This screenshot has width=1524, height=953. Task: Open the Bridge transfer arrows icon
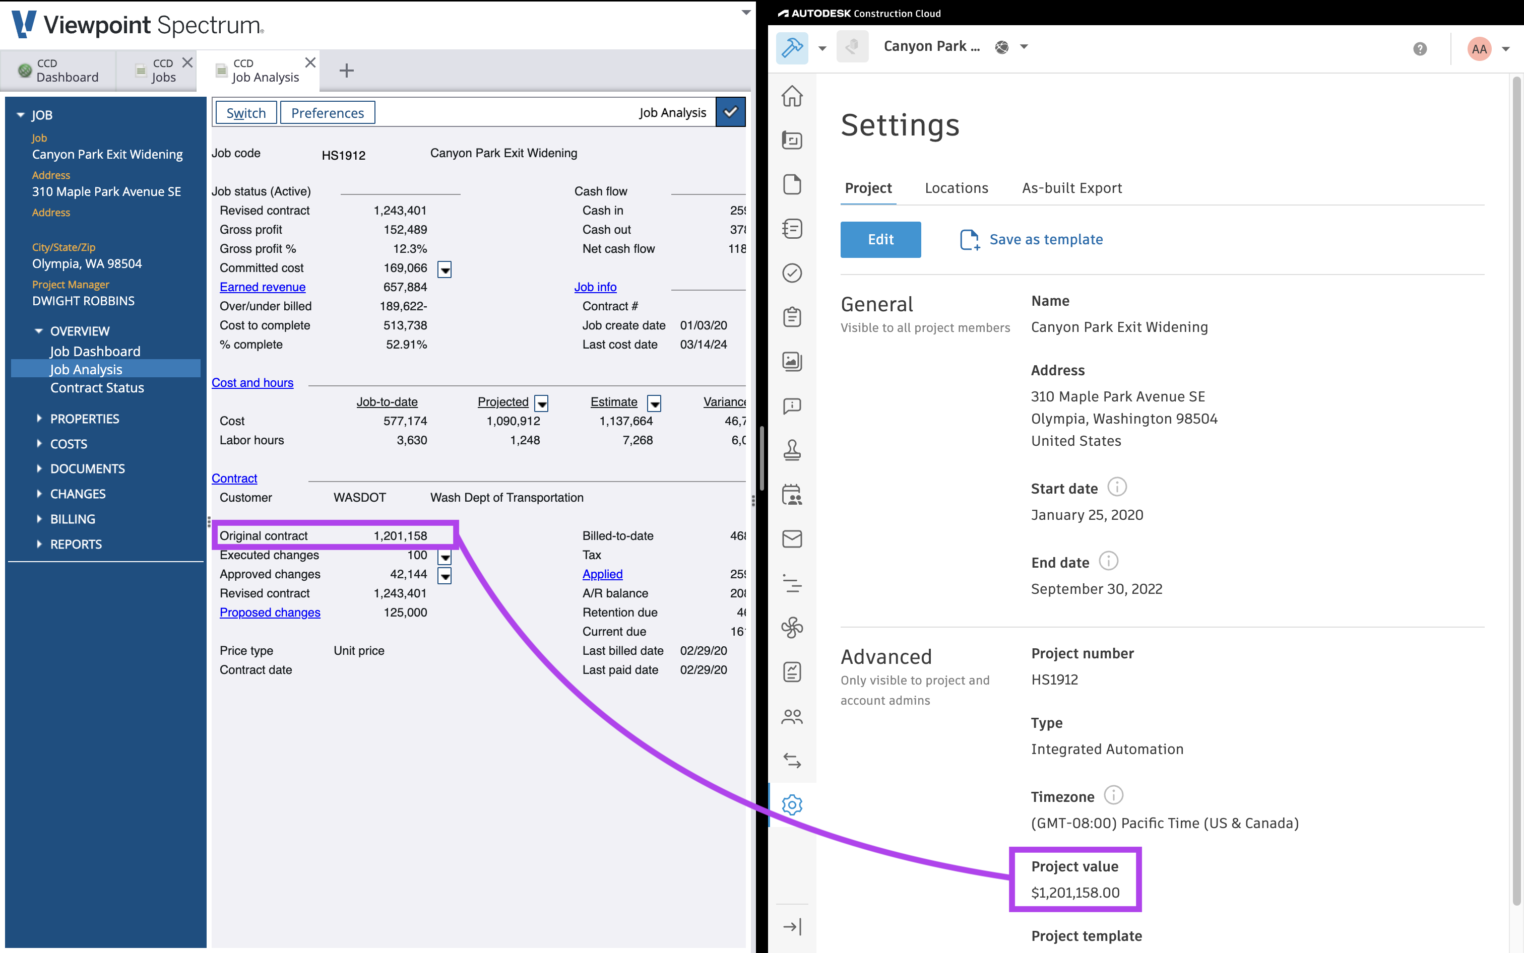point(792,761)
